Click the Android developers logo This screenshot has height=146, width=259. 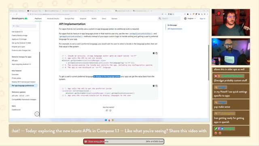pyautogui.click(x=19, y=19)
